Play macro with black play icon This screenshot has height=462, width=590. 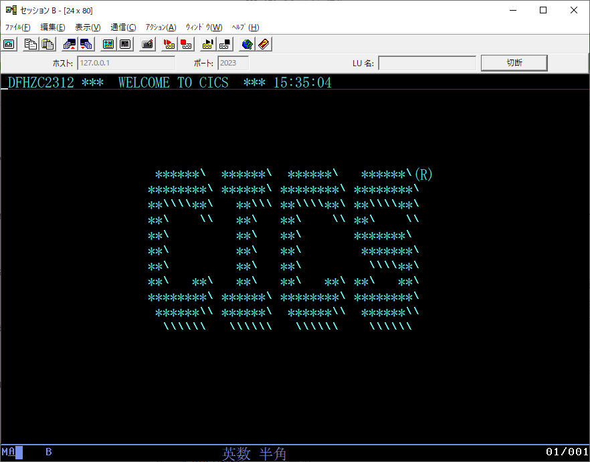208,44
